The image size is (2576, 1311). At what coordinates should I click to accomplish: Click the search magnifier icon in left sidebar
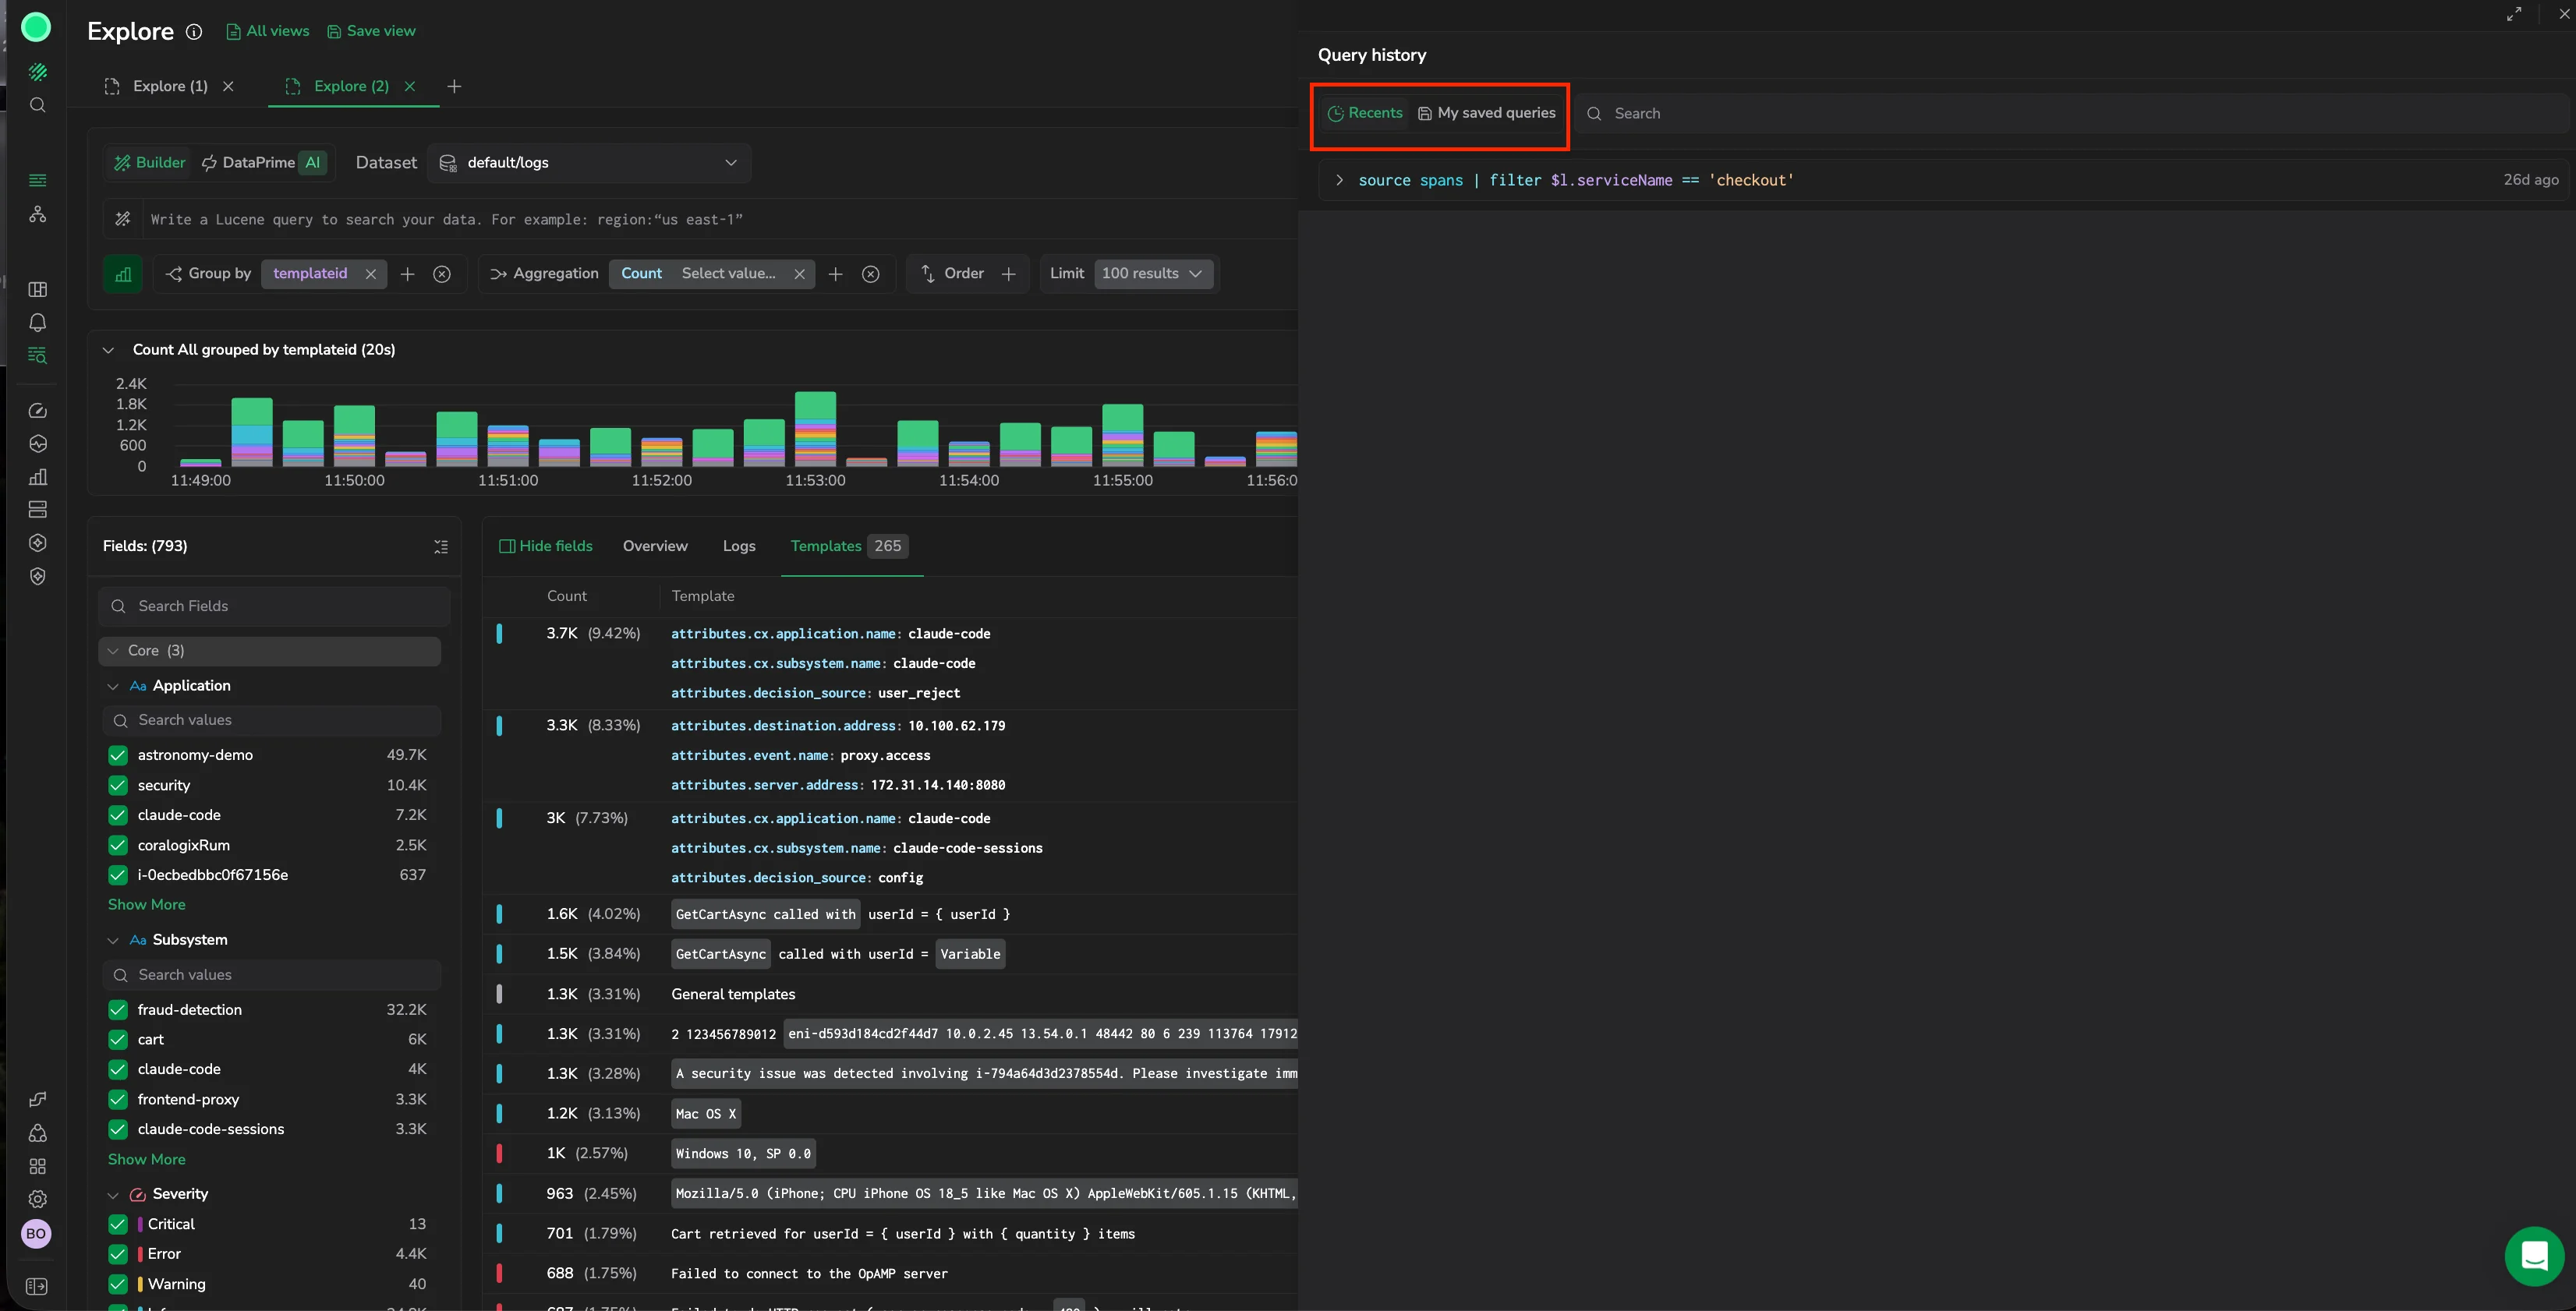coord(37,105)
